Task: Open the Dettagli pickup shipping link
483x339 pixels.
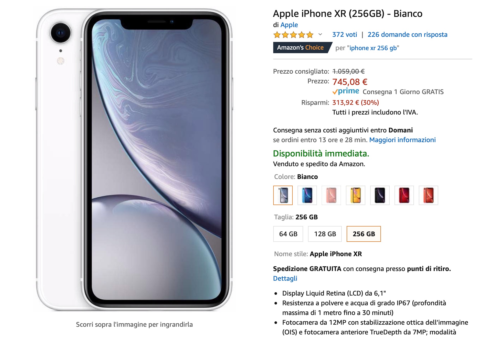Action: point(285,278)
